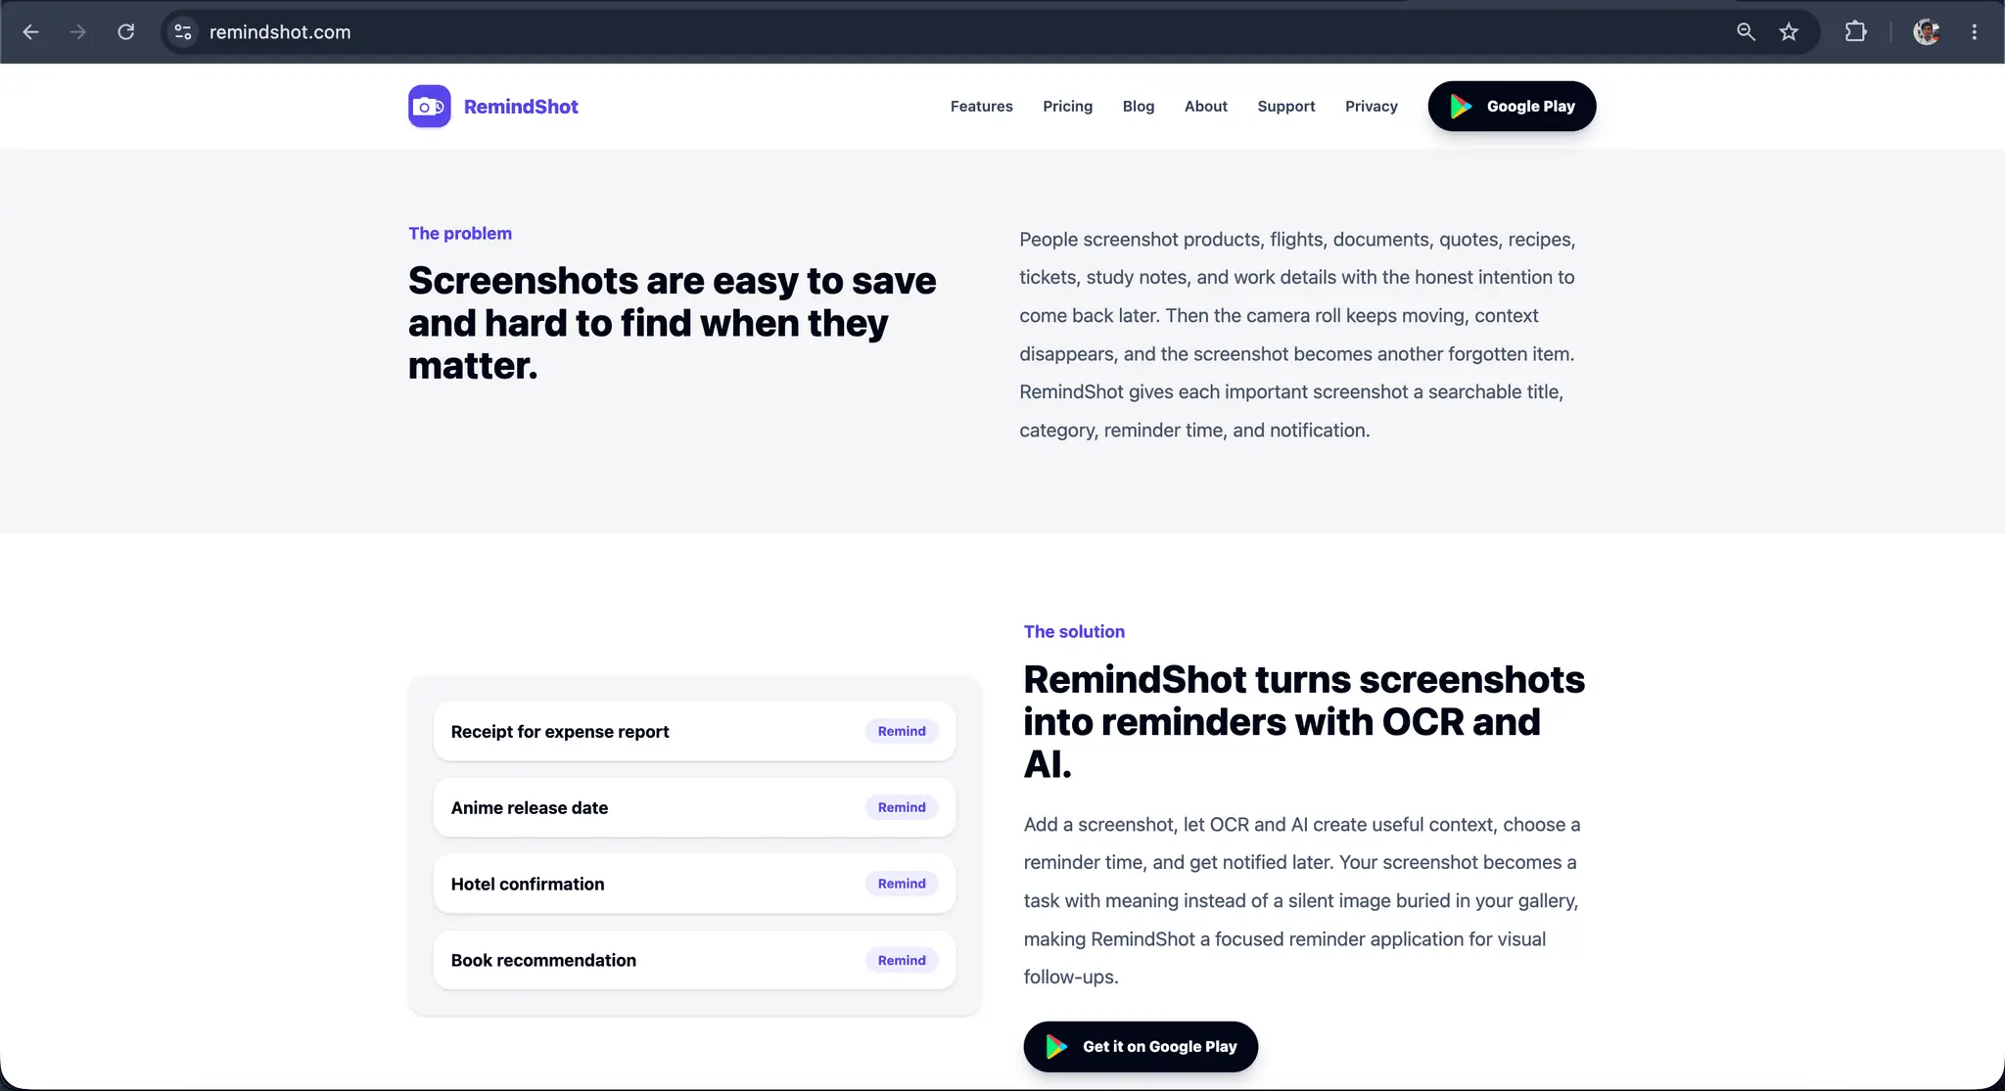Click the zoom magnifier icon in address bar
This screenshot has width=2005, height=1091.
tap(1746, 32)
